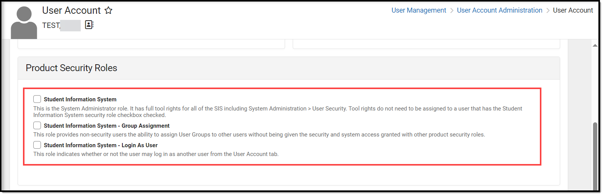Click the chevron after User Management breadcrumb
This screenshot has height=195, width=603.
(x=451, y=10)
